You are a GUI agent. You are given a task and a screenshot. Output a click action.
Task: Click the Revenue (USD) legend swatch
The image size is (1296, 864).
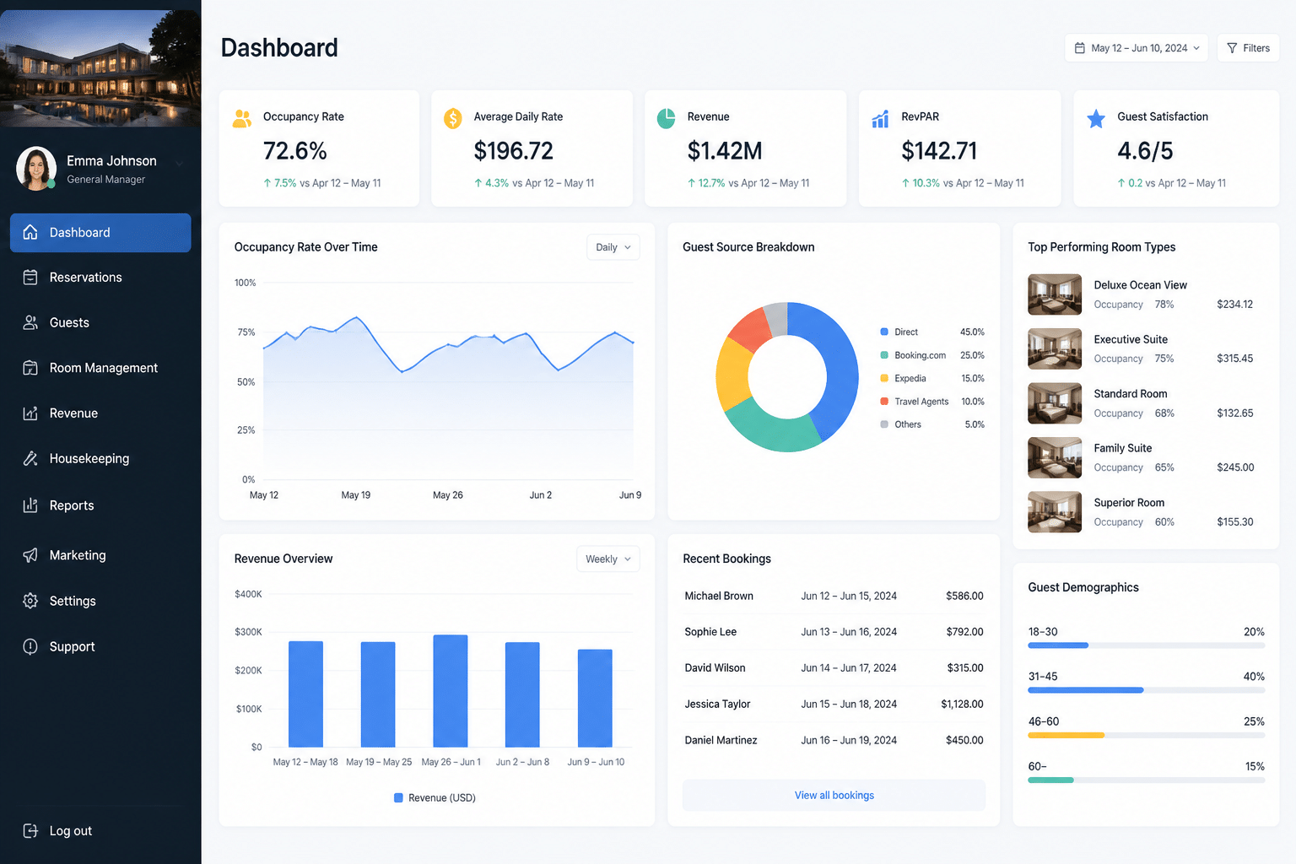pyautogui.click(x=398, y=797)
